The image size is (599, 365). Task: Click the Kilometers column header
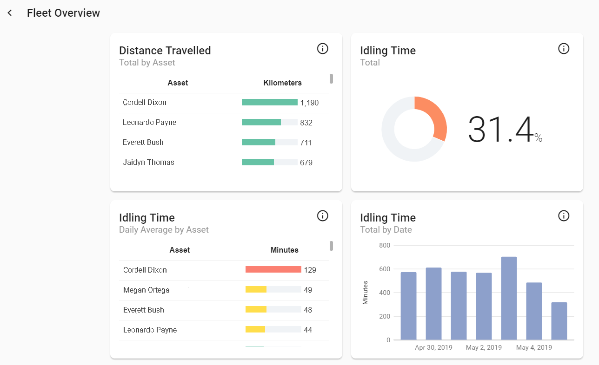click(282, 83)
